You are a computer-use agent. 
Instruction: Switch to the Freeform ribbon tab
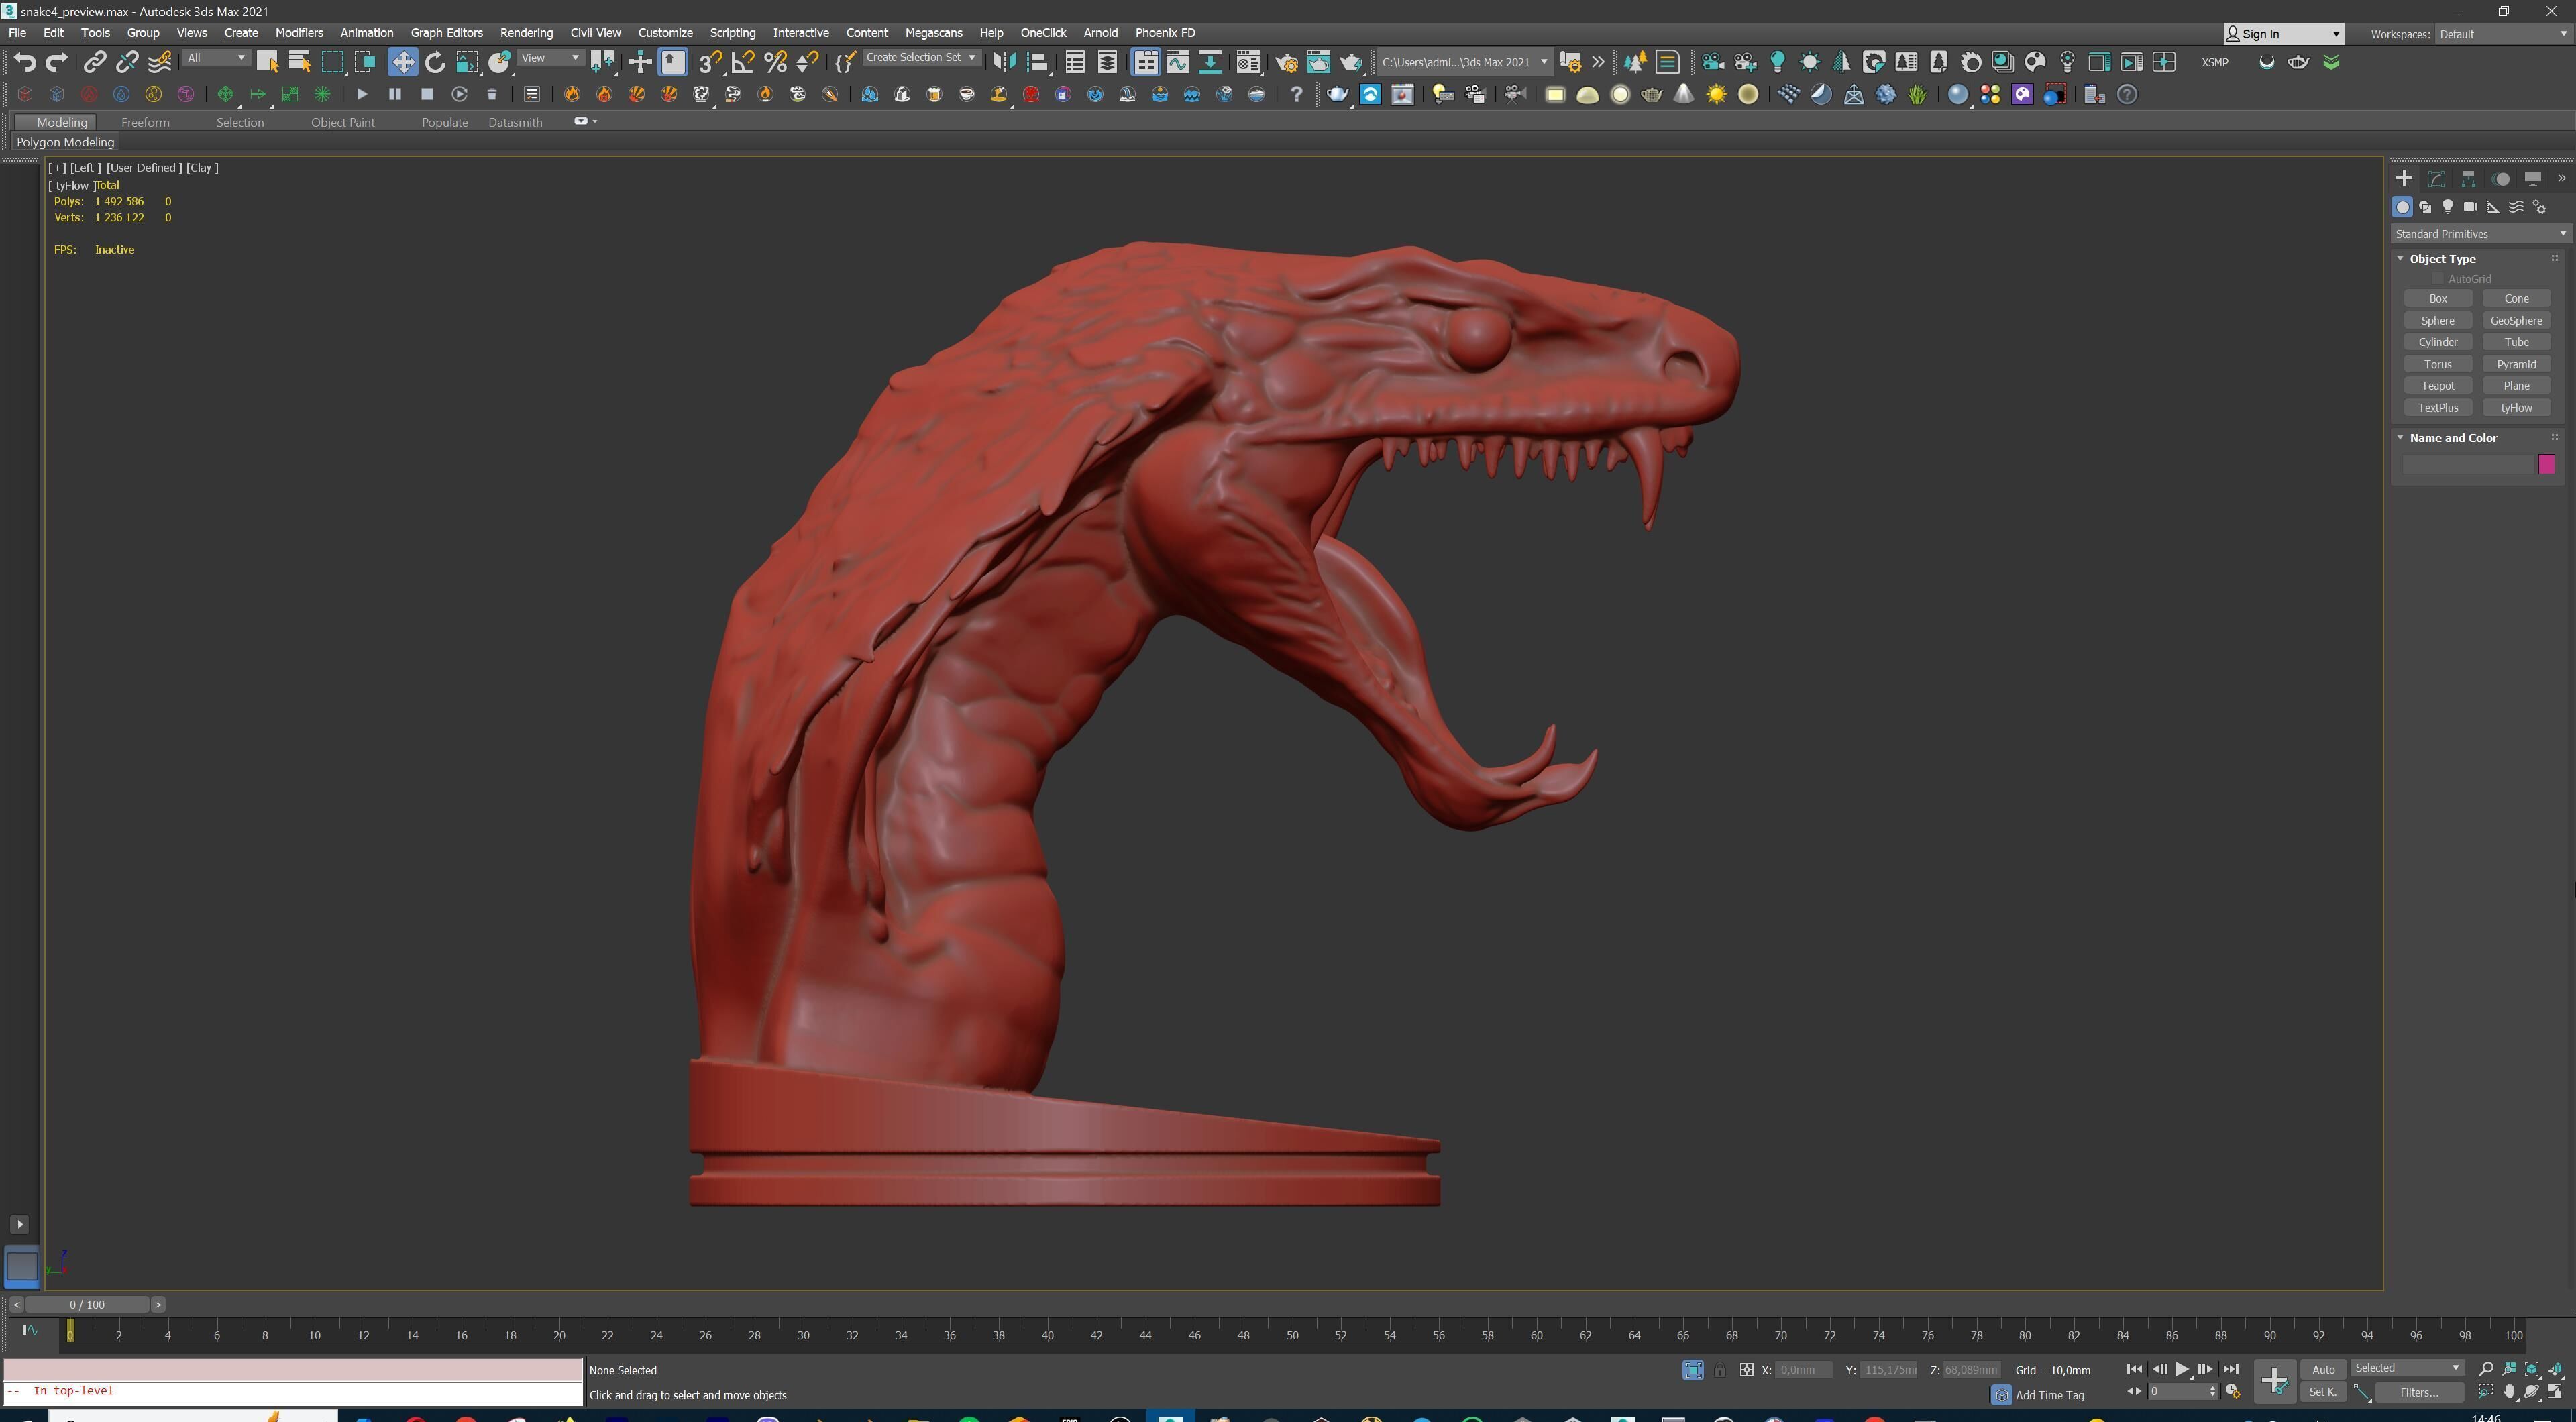145,122
